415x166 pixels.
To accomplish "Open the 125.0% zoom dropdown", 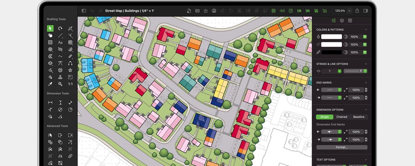I will pos(349,10).
